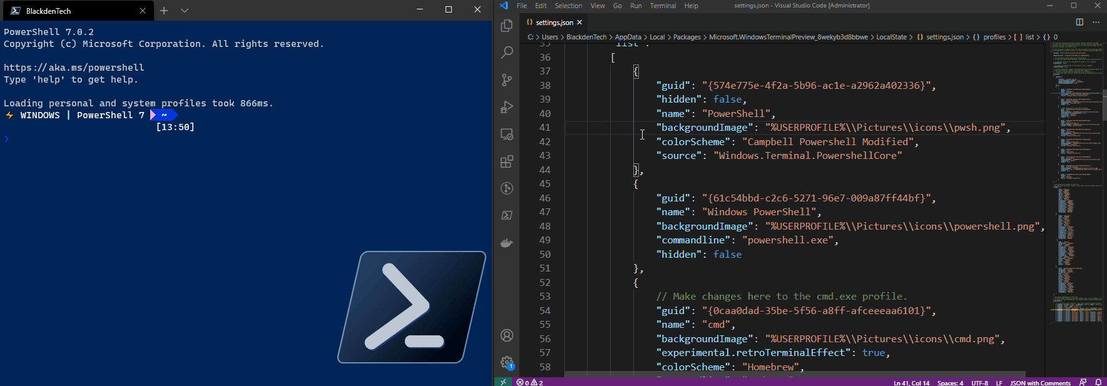Open the Docker view in activity bar
The height and width of the screenshot is (386, 1107).
[x=507, y=243]
